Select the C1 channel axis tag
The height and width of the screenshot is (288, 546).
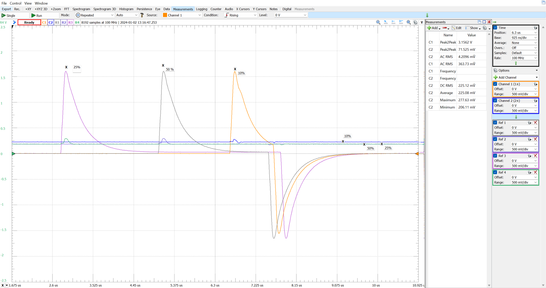pos(44,22)
